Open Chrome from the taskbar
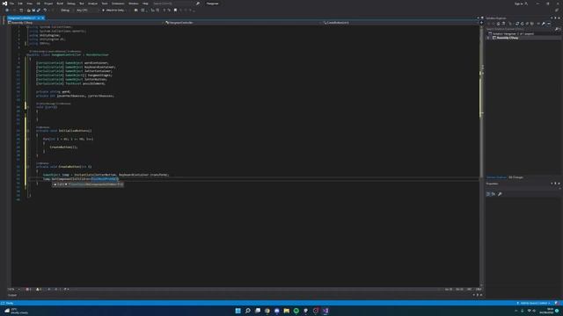 pos(267,311)
